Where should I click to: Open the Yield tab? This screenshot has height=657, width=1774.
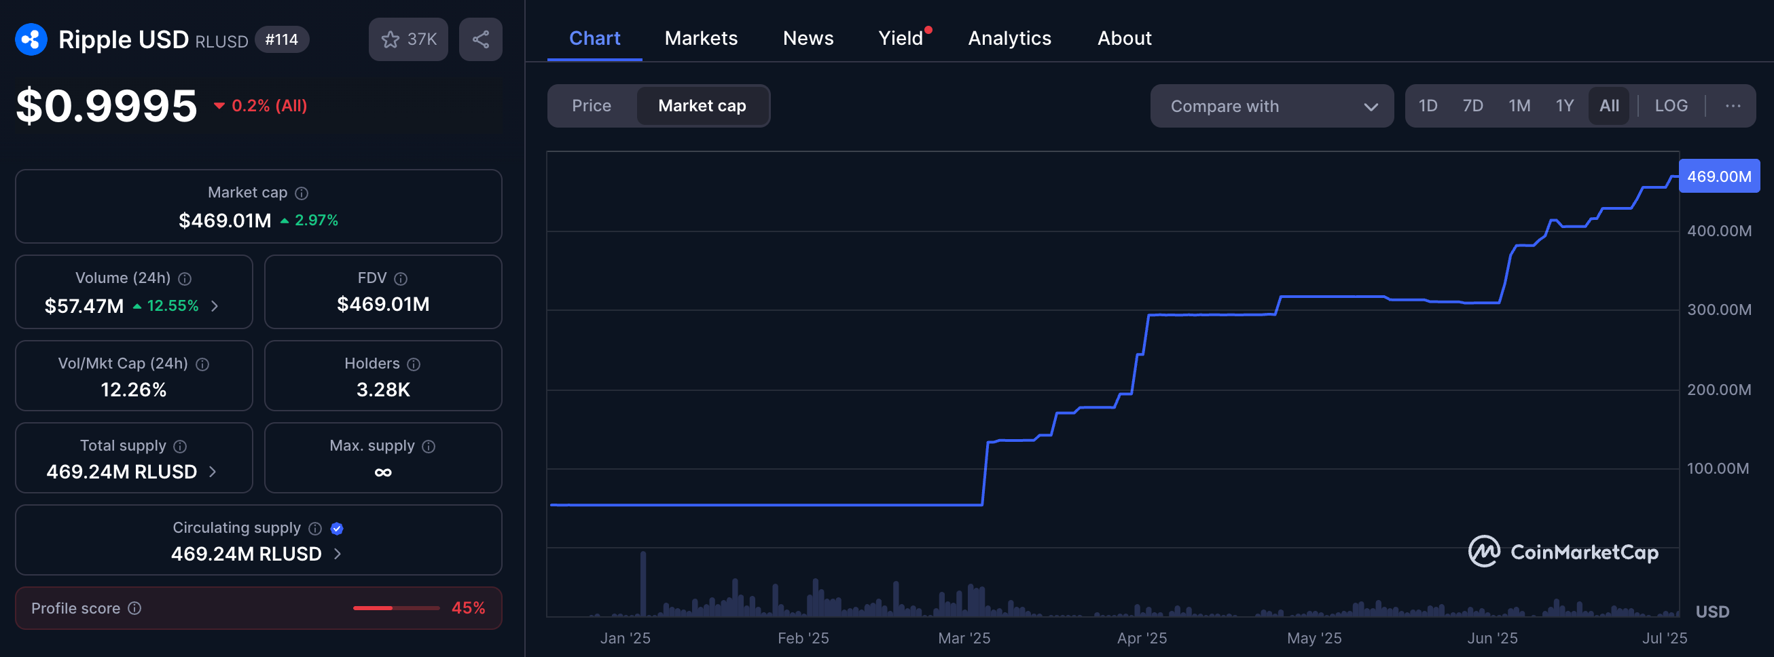pyautogui.click(x=900, y=39)
